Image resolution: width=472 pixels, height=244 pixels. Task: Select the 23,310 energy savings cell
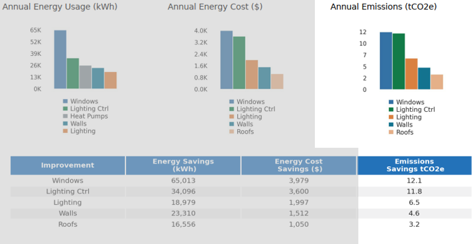coord(183,214)
